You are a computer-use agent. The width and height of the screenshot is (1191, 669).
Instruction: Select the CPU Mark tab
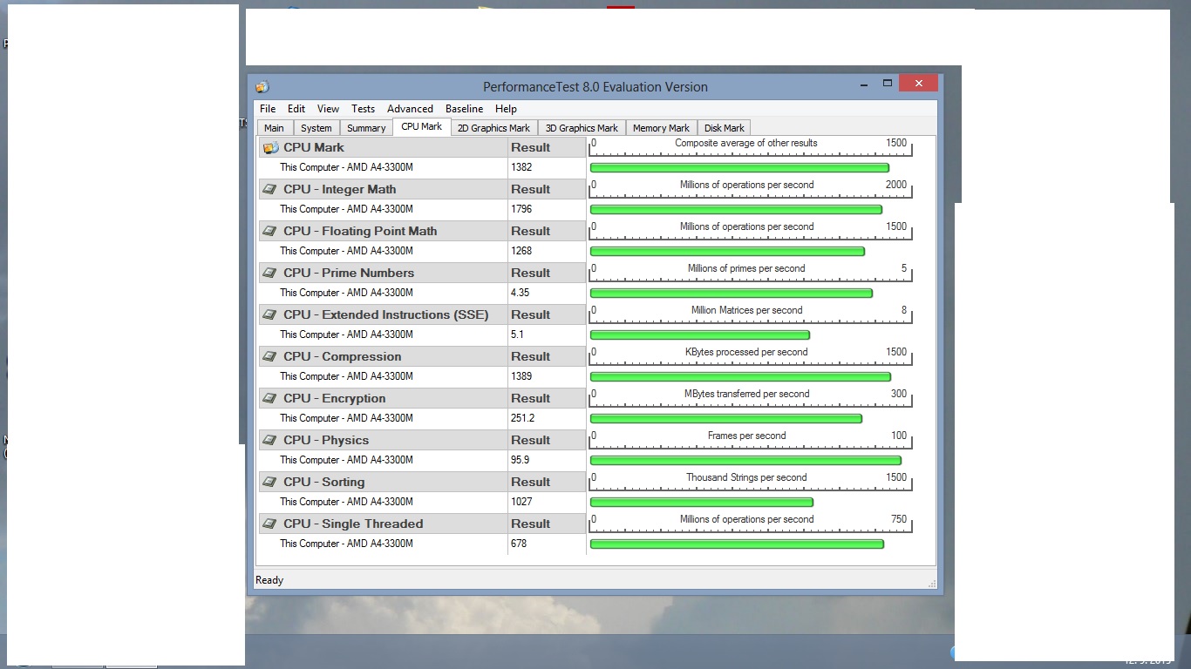422,126
